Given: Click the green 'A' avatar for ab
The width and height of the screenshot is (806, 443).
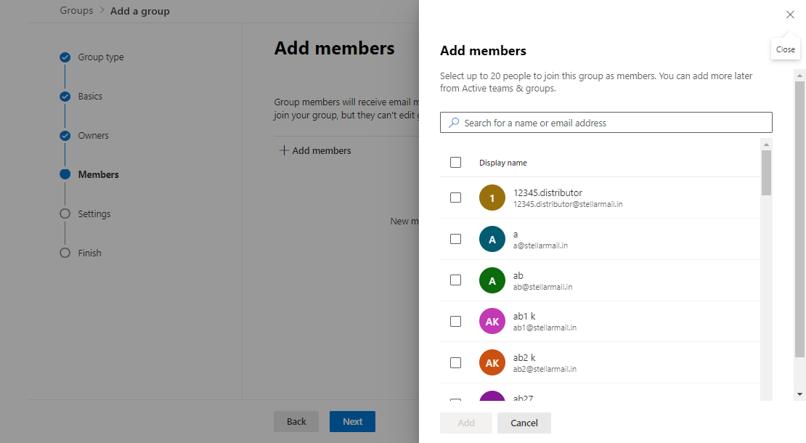Looking at the screenshot, I should 492,280.
